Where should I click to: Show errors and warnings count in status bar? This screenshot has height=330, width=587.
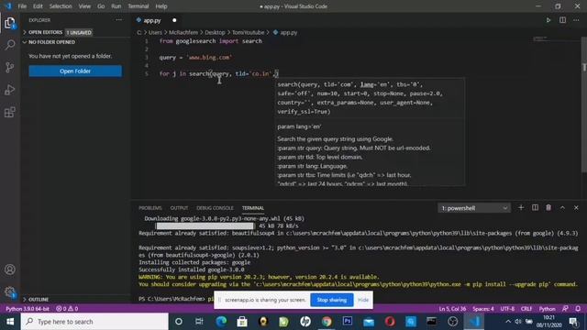pos(67,309)
